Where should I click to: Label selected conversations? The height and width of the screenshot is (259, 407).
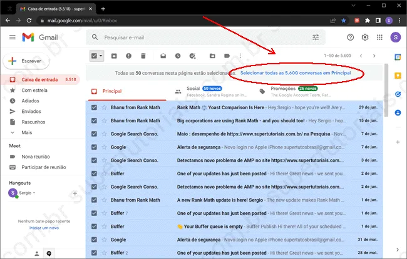click(x=227, y=56)
